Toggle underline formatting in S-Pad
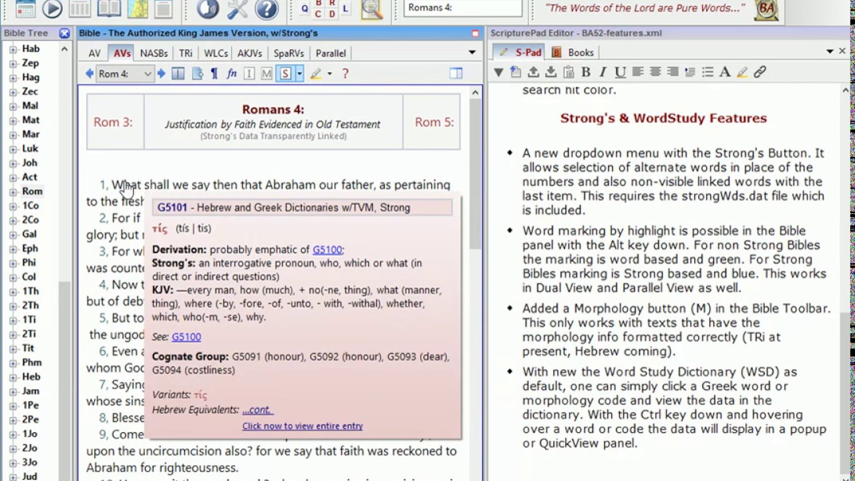This screenshot has height=481, width=855. tap(620, 72)
